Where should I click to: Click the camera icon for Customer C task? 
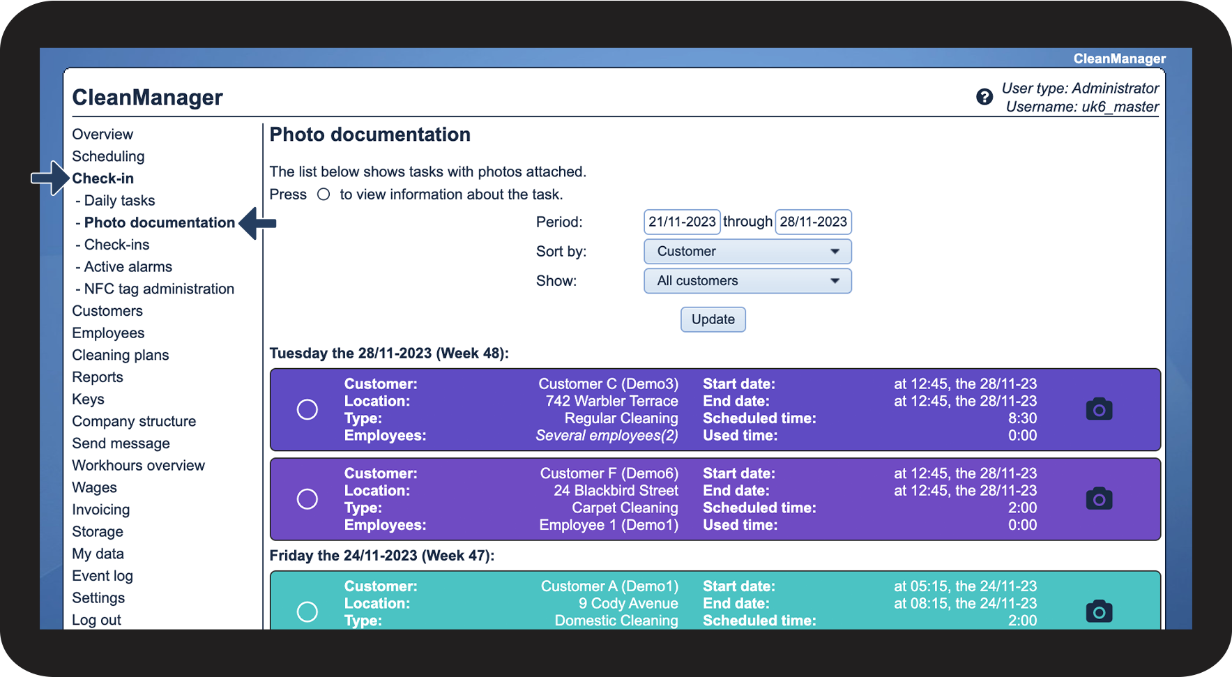tap(1098, 409)
